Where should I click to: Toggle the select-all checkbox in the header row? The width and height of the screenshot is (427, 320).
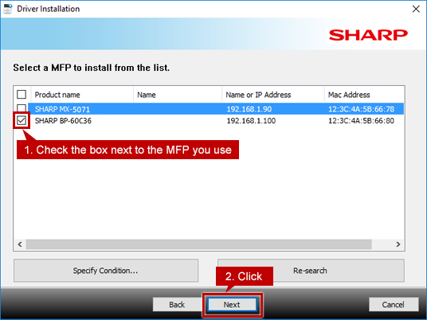22,95
